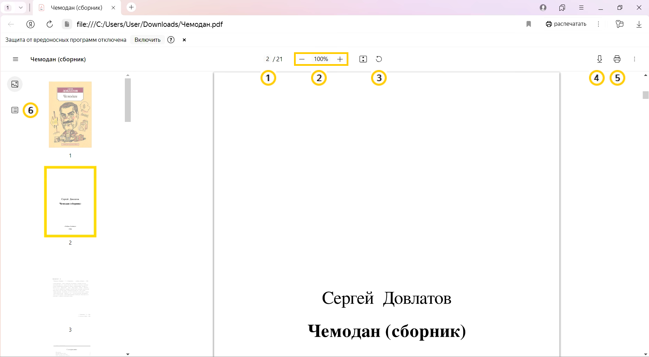
Task: Click the page number input field
Action: [267, 59]
